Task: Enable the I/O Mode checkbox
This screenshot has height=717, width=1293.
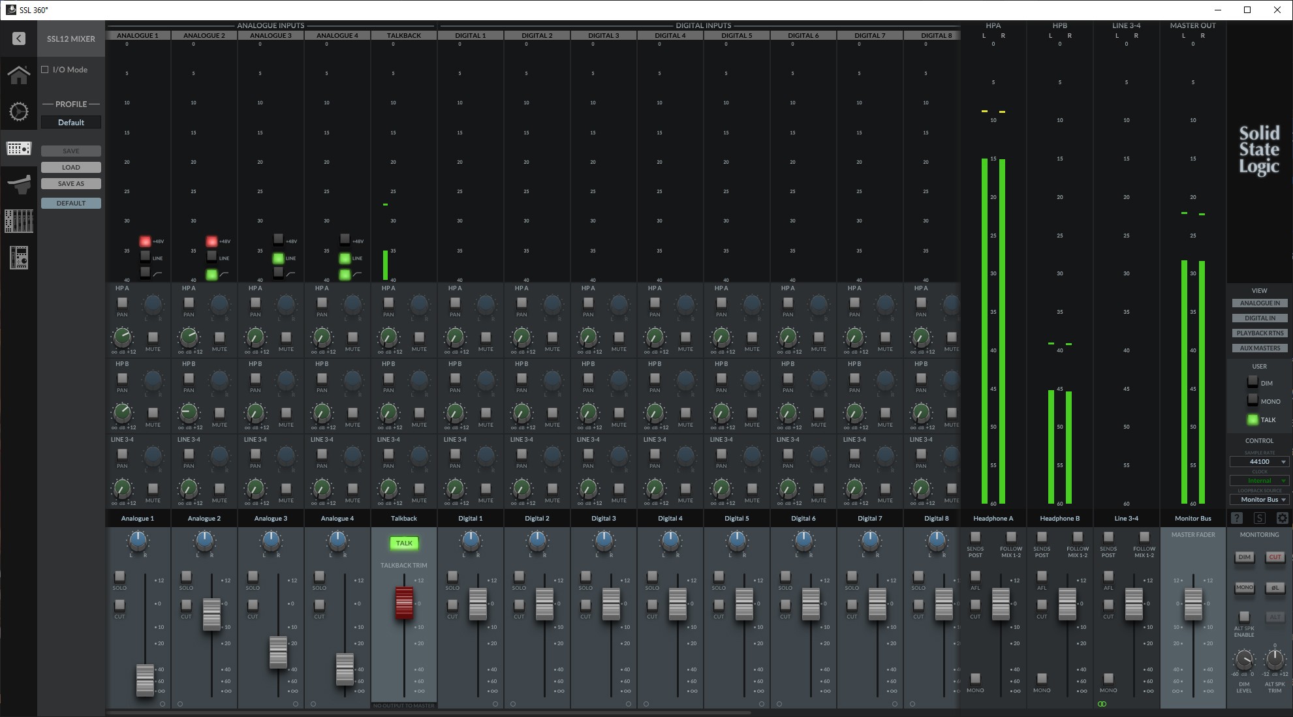Action: point(45,70)
